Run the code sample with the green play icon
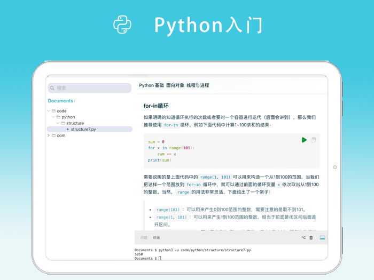The image size is (374, 280). 304,140
